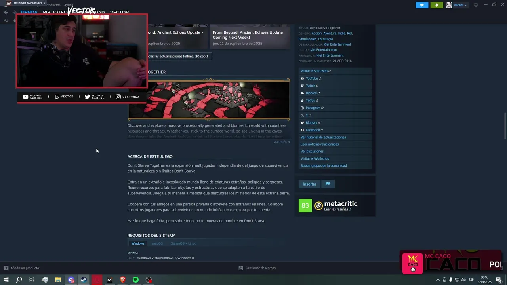Open the game's X social link
507x285 pixels.
click(335, 115)
